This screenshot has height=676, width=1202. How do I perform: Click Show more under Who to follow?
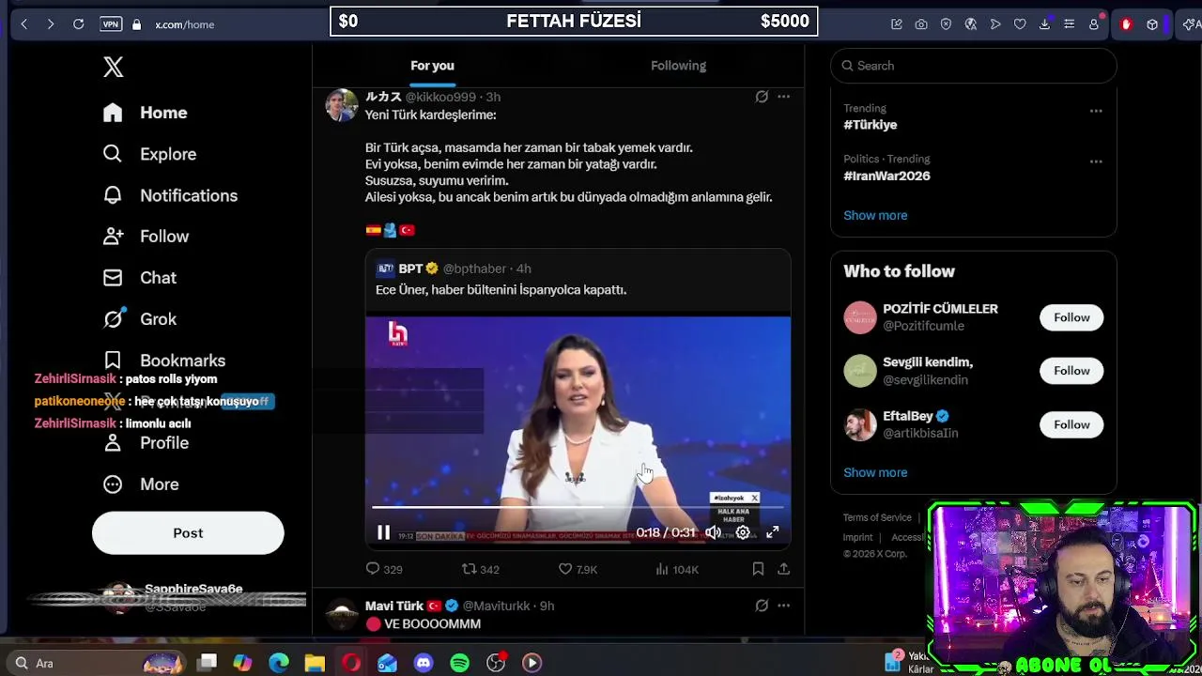(x=875, y=472)
